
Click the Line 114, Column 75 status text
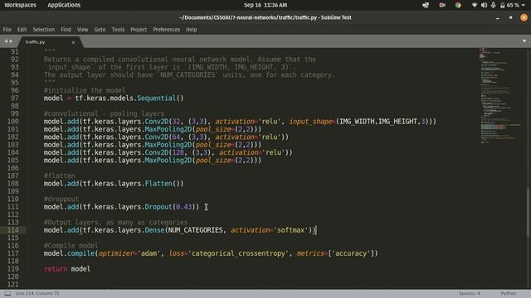tap(37, 294)
